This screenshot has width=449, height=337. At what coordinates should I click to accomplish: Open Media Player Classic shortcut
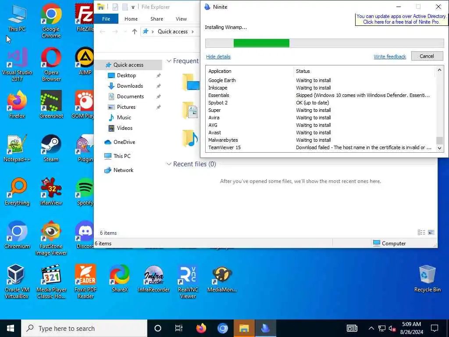[51, 282]
